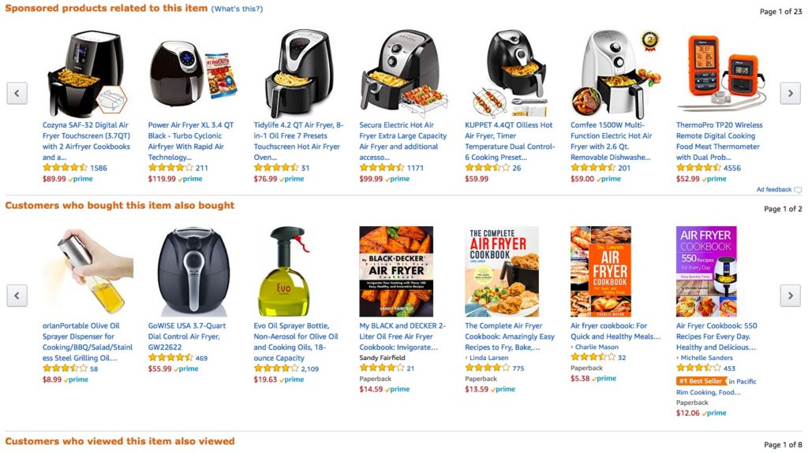This screenshot has width=808, height=453.
Task: Click the 4556 reviews count for ThermoPro
Action: 731,168
